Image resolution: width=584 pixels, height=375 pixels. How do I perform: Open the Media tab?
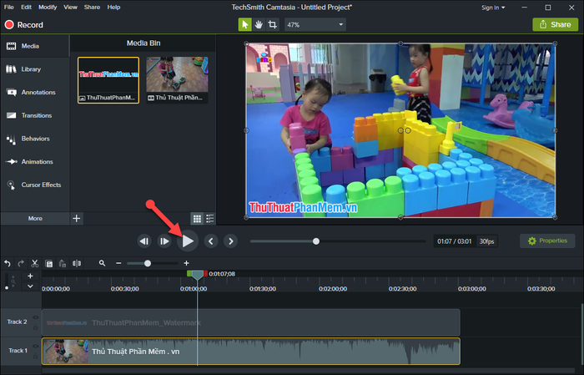coord(35,46)
